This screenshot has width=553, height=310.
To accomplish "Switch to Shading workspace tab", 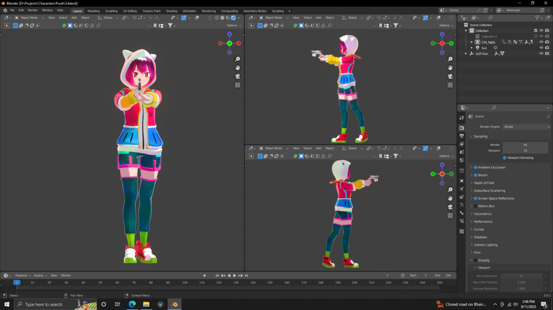I will coord(171,11).
